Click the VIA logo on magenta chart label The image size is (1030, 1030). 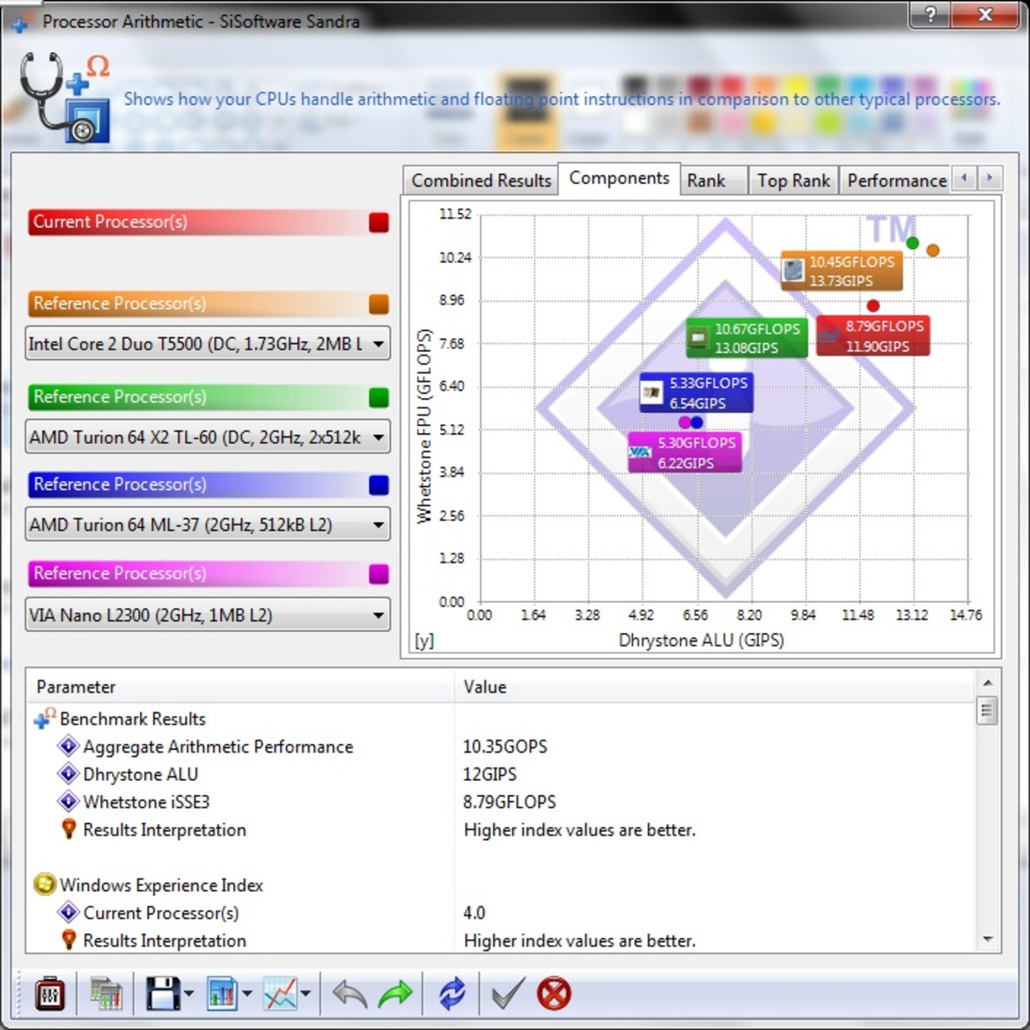pos(640,452)
